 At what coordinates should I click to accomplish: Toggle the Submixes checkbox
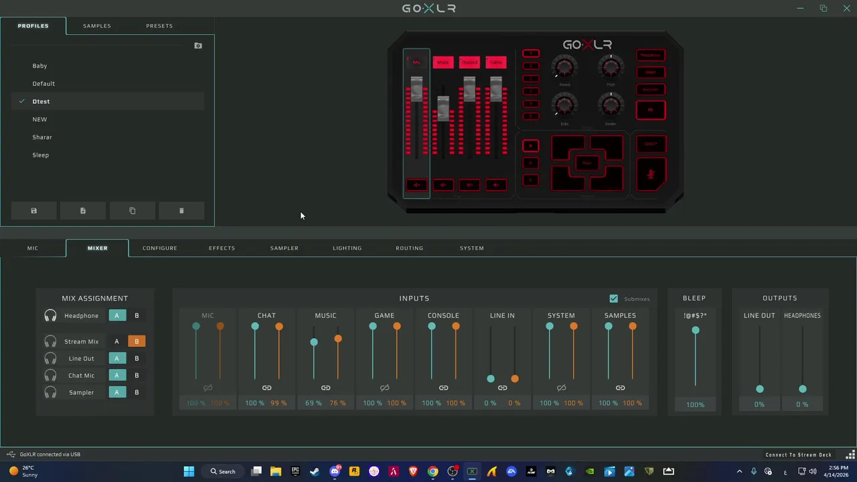click(614, 299)
